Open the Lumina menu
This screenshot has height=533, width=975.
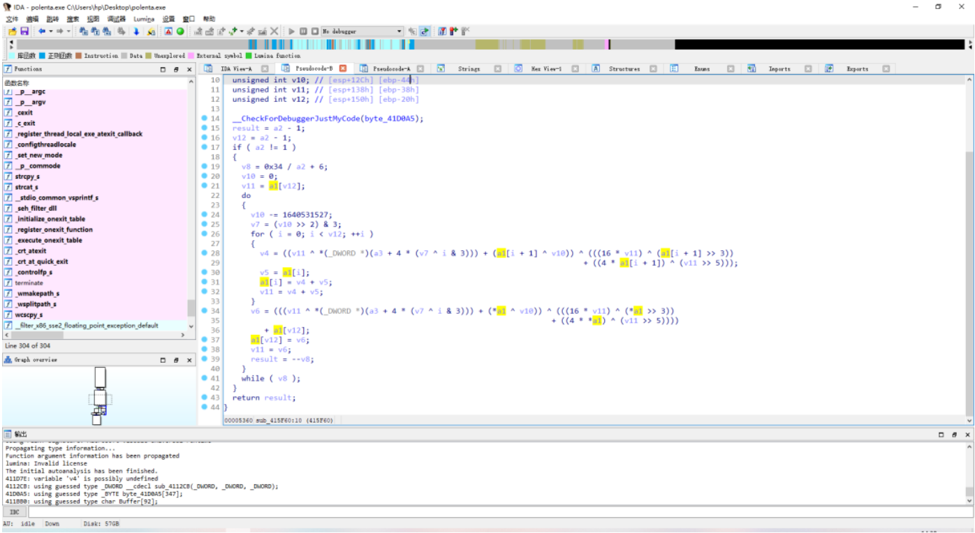pos(143,19)
